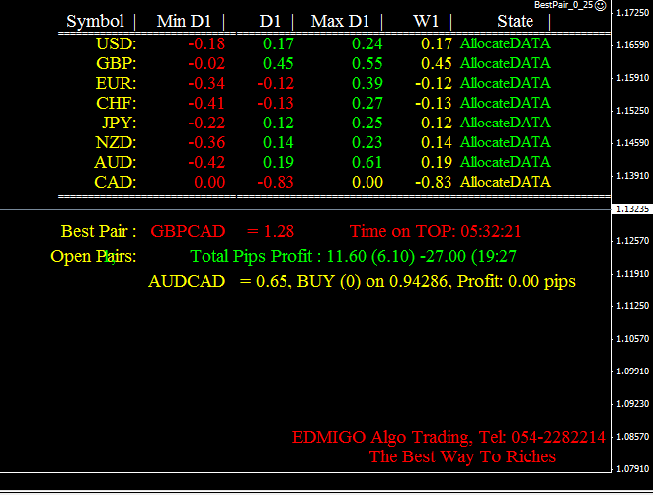
Task: Click the EUR: symbol row label
Action: (116, 83)
